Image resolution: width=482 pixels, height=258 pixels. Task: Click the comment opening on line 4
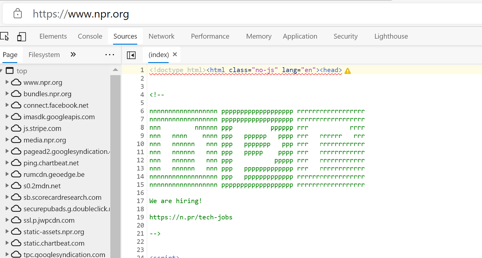coord(157,95)
